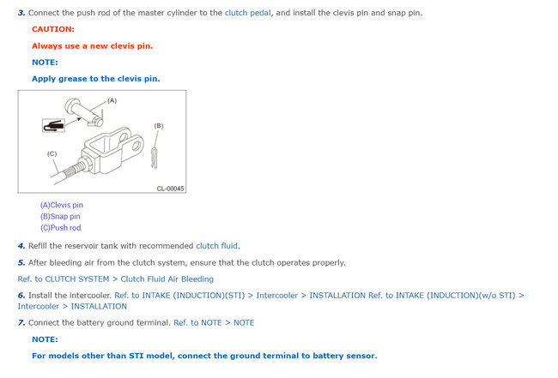Click the grease application icon in the diagram
The image size is (558, 378).
pos(52,125)
